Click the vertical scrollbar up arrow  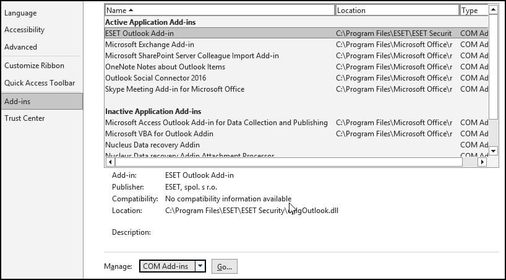493,10
